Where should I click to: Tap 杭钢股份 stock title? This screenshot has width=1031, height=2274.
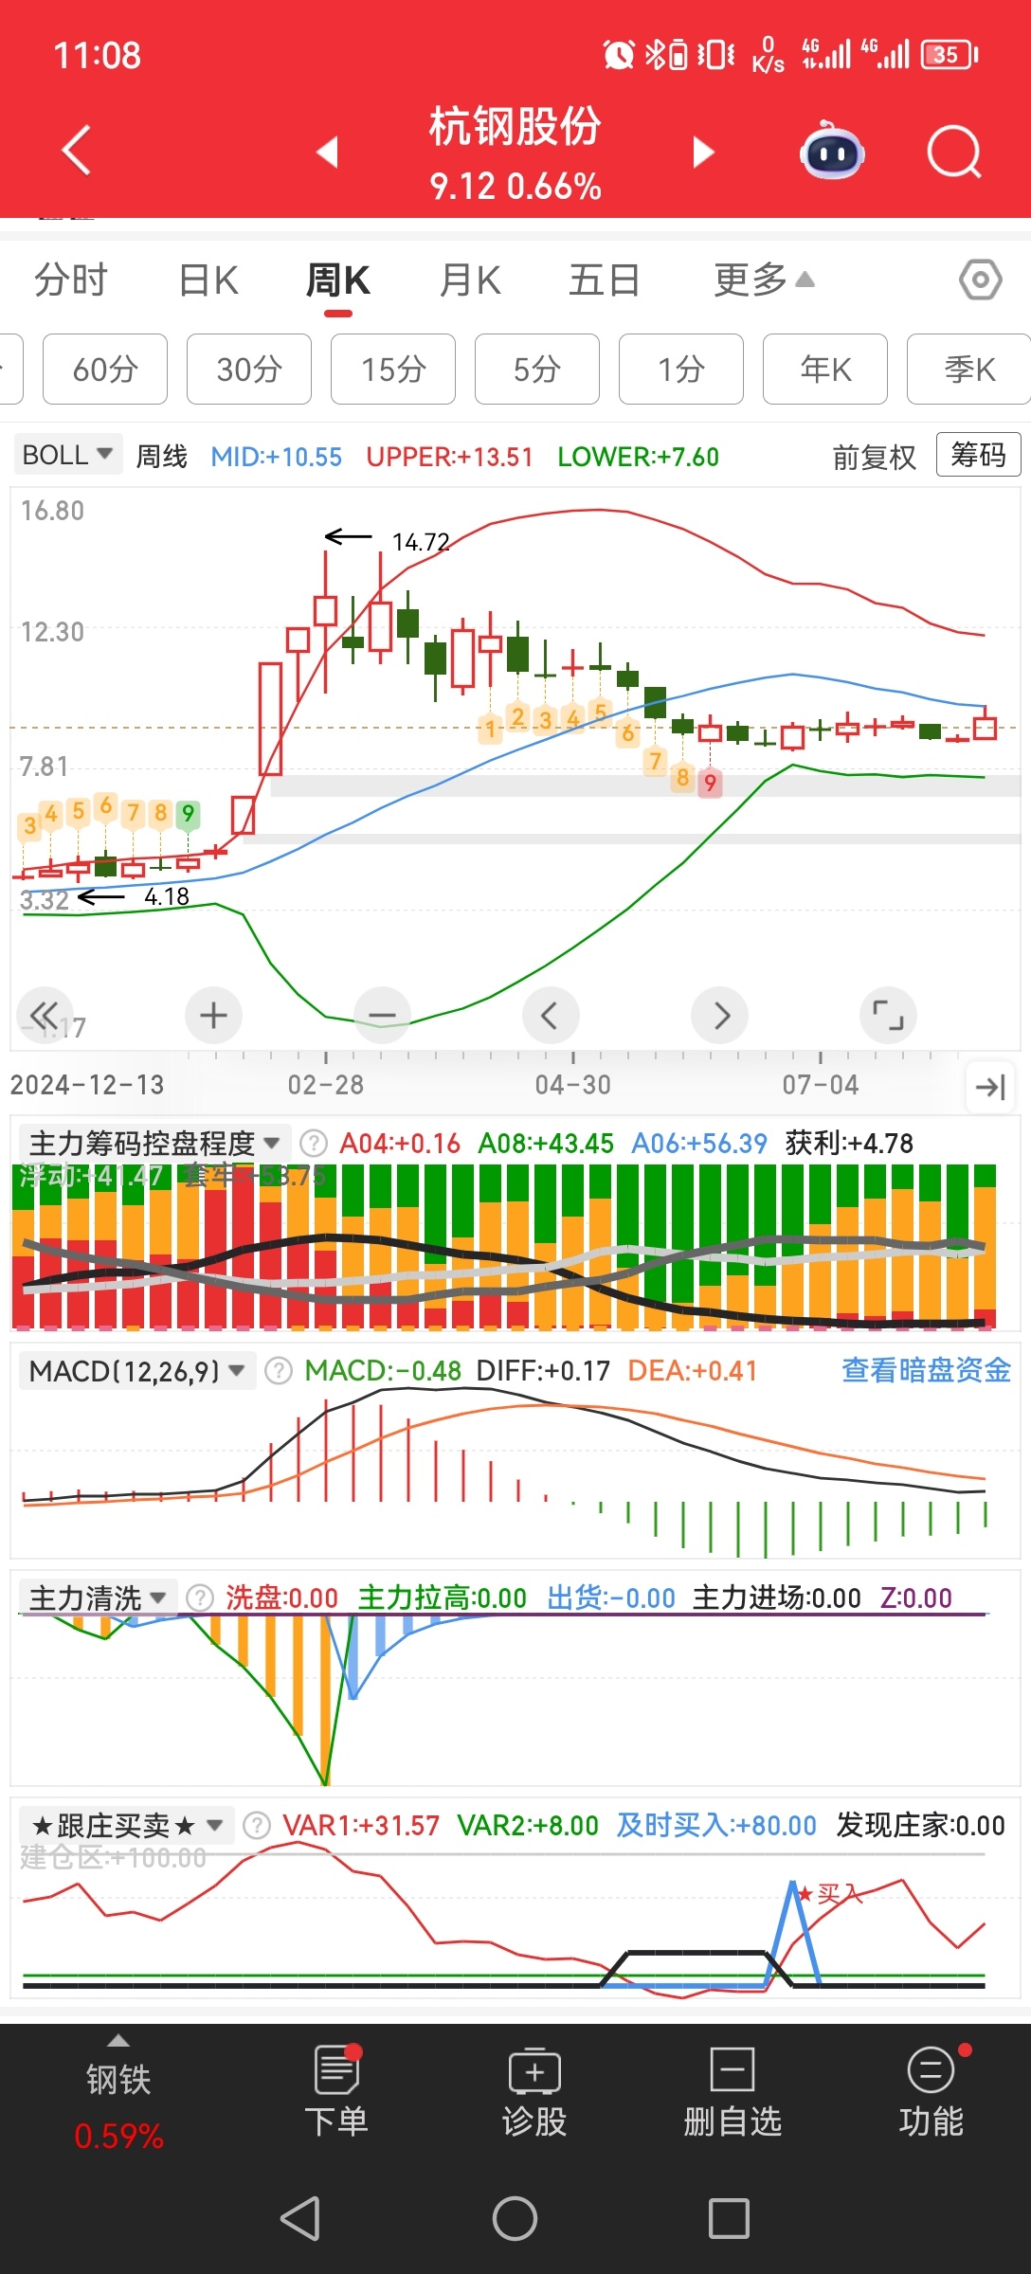tap(515, 127)
